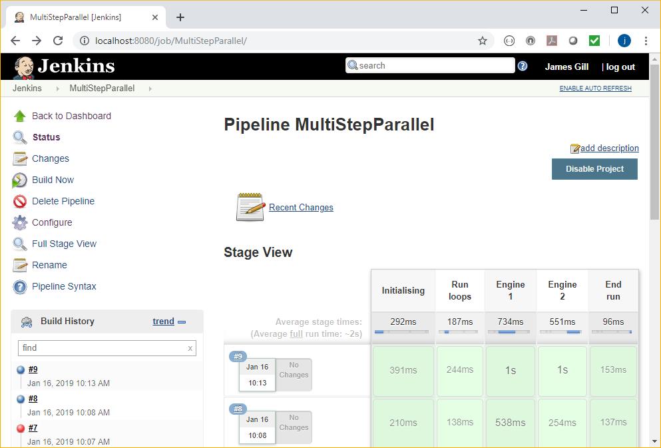
Task: Click the red status ball for build #7
Action: 21,429
